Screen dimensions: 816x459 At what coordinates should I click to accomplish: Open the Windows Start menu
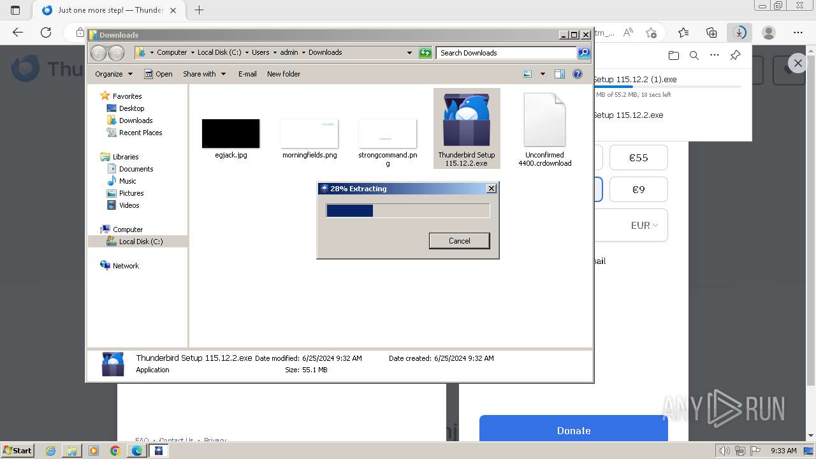click(x=18, y=451)
